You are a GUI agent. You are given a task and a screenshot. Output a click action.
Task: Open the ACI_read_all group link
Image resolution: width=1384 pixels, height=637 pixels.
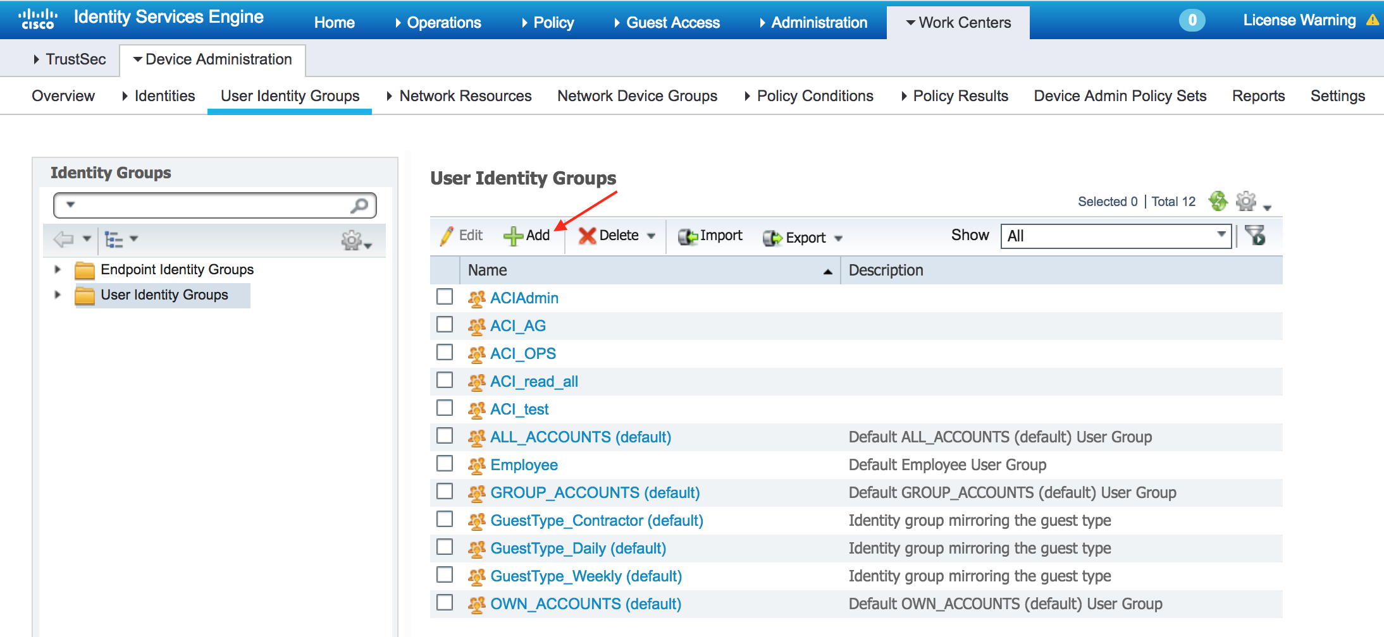534,382
